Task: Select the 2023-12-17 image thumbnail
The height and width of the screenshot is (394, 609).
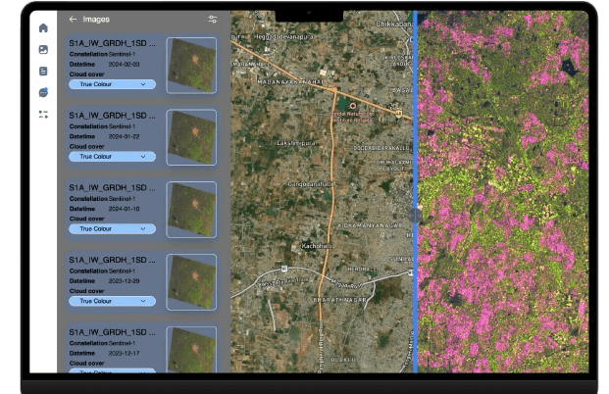Action: (191, 349)
